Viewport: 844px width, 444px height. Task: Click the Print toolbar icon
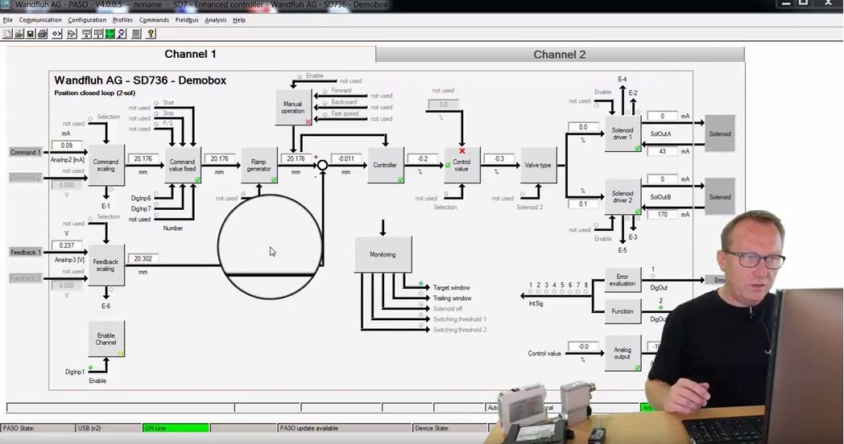[43, 34]
